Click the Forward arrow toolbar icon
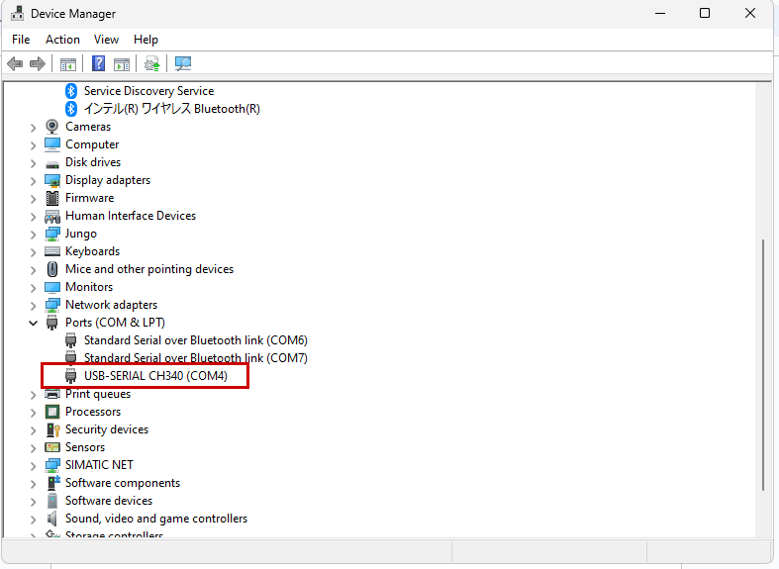The height and width of the screenshot is (569, 779). point(38,63)
